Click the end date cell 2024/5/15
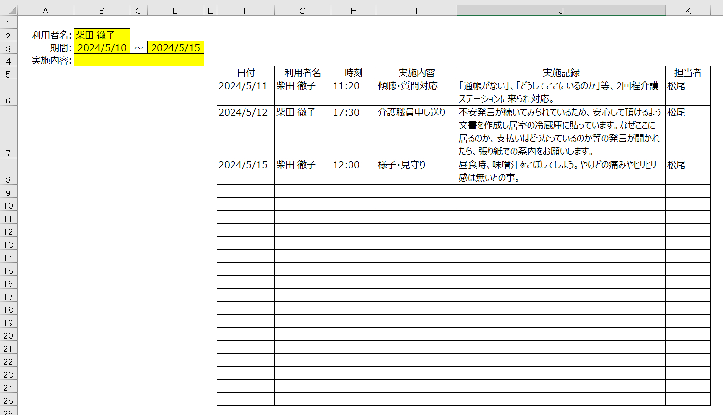The height and width of the screenshot is (415, 723). coord(176,47)
